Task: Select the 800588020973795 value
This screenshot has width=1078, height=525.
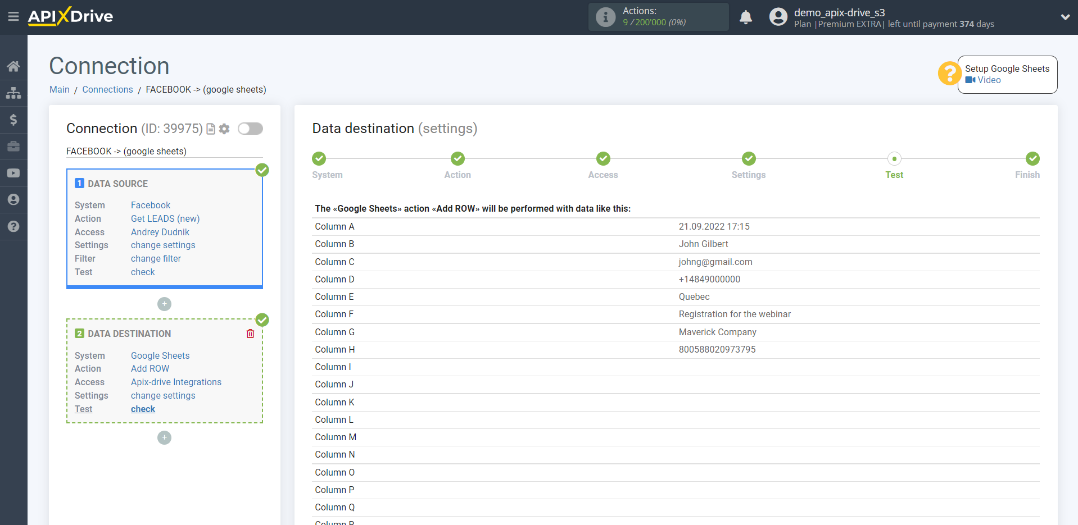Action: point(717,350)
